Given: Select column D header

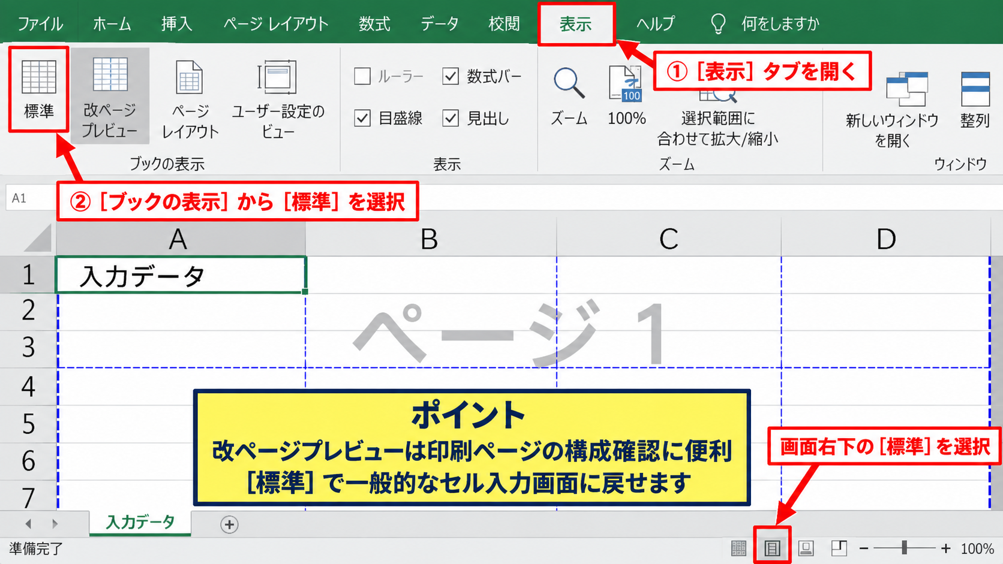Looking at the screenshot, I should [x=885, y=239].
